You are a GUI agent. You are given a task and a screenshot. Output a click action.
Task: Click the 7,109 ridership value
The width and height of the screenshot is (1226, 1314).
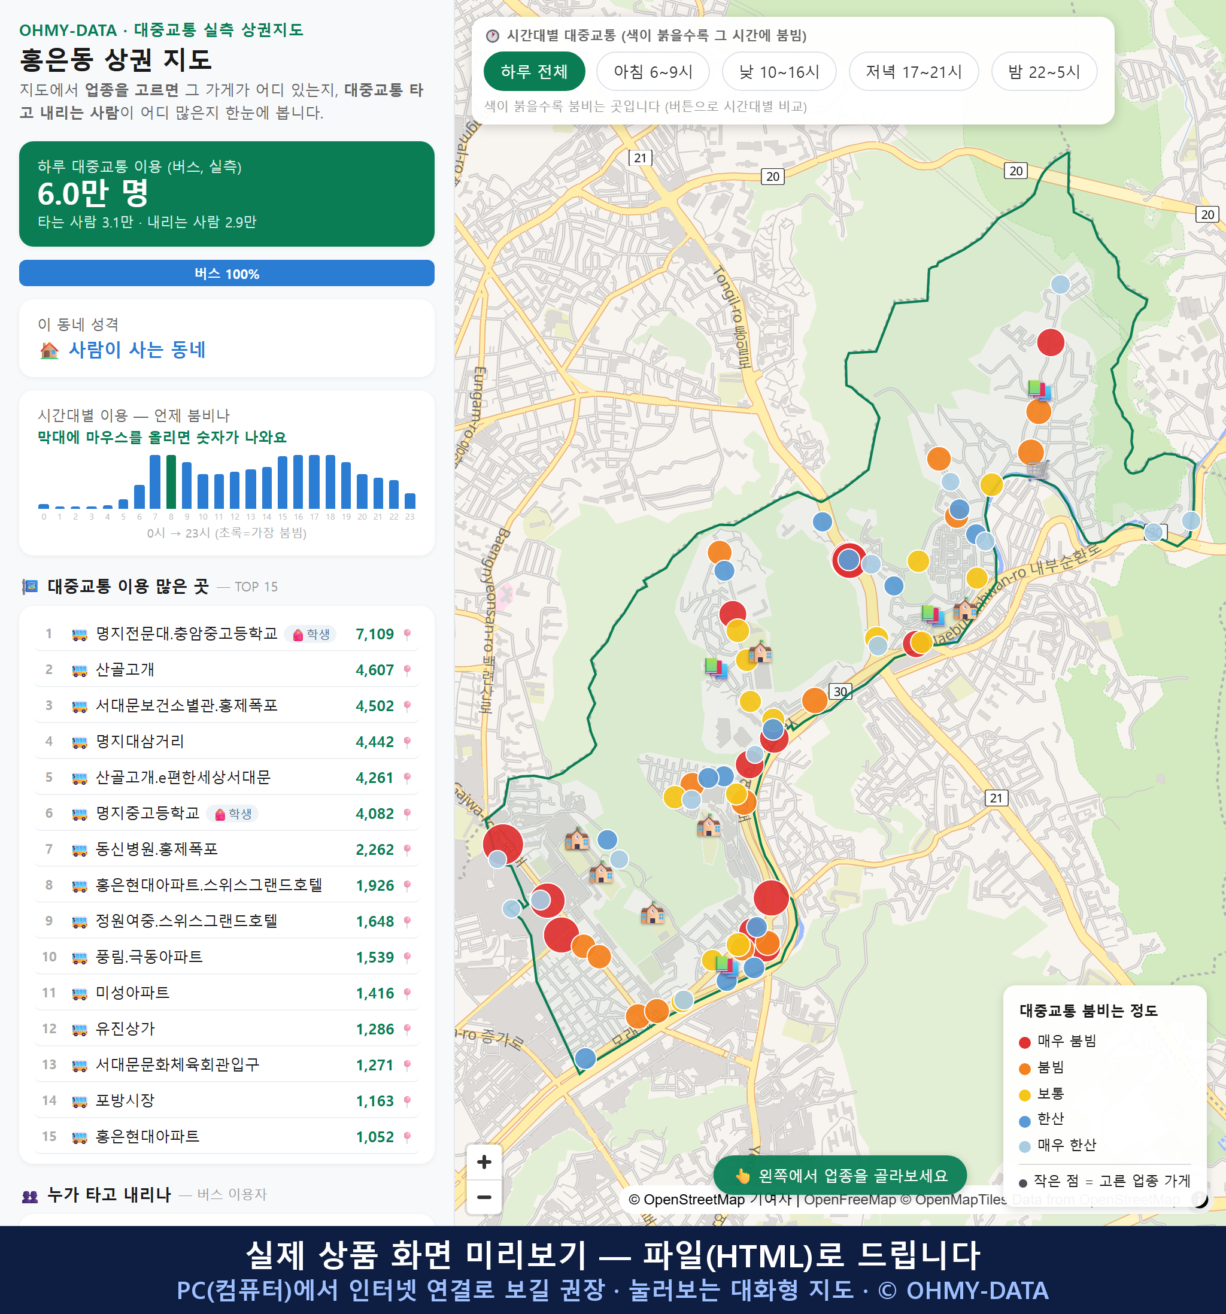[375, 635]
